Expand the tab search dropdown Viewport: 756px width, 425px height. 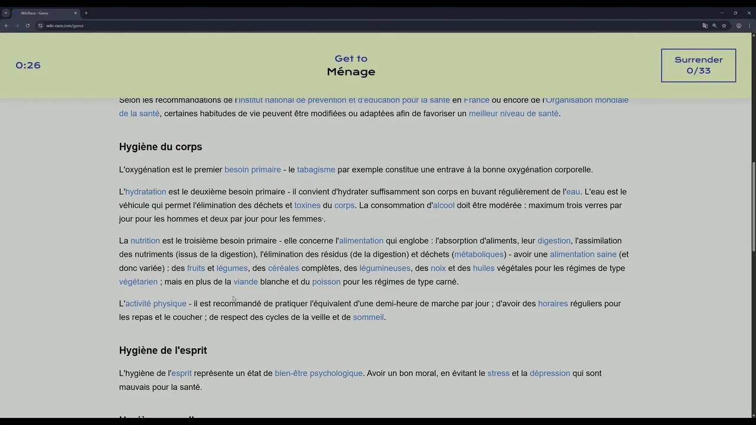tap(5, 13)
